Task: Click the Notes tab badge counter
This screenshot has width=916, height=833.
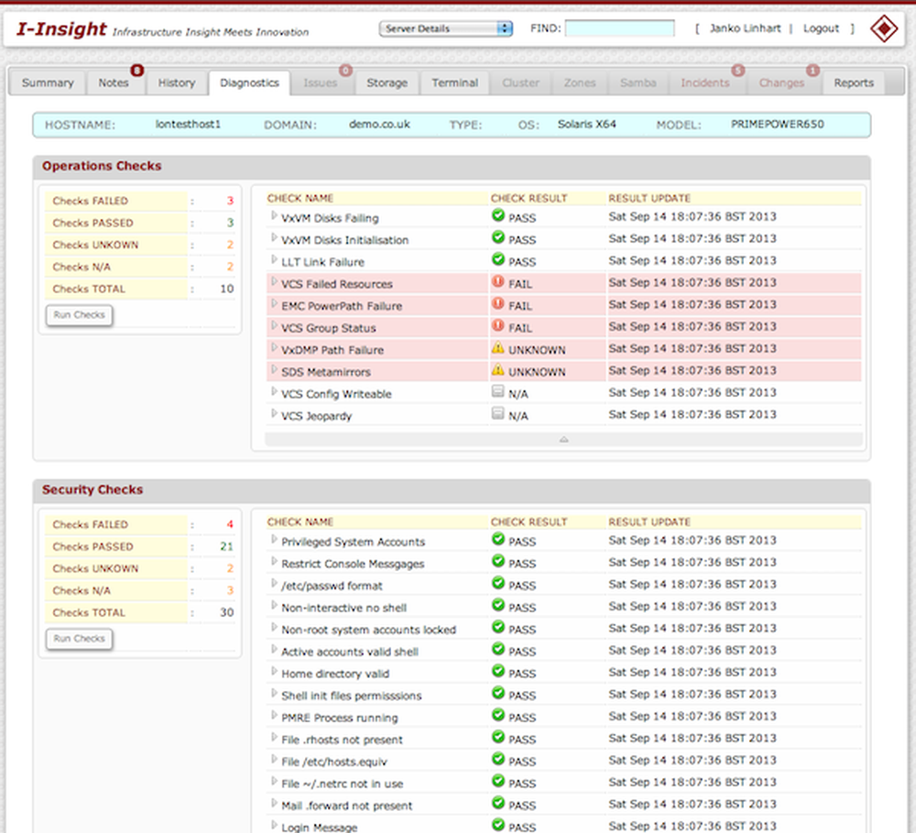Action: [x=137, y=71]
